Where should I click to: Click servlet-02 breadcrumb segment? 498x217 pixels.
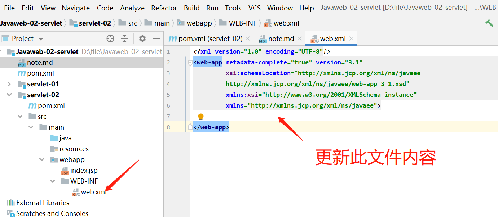(91, 23)
